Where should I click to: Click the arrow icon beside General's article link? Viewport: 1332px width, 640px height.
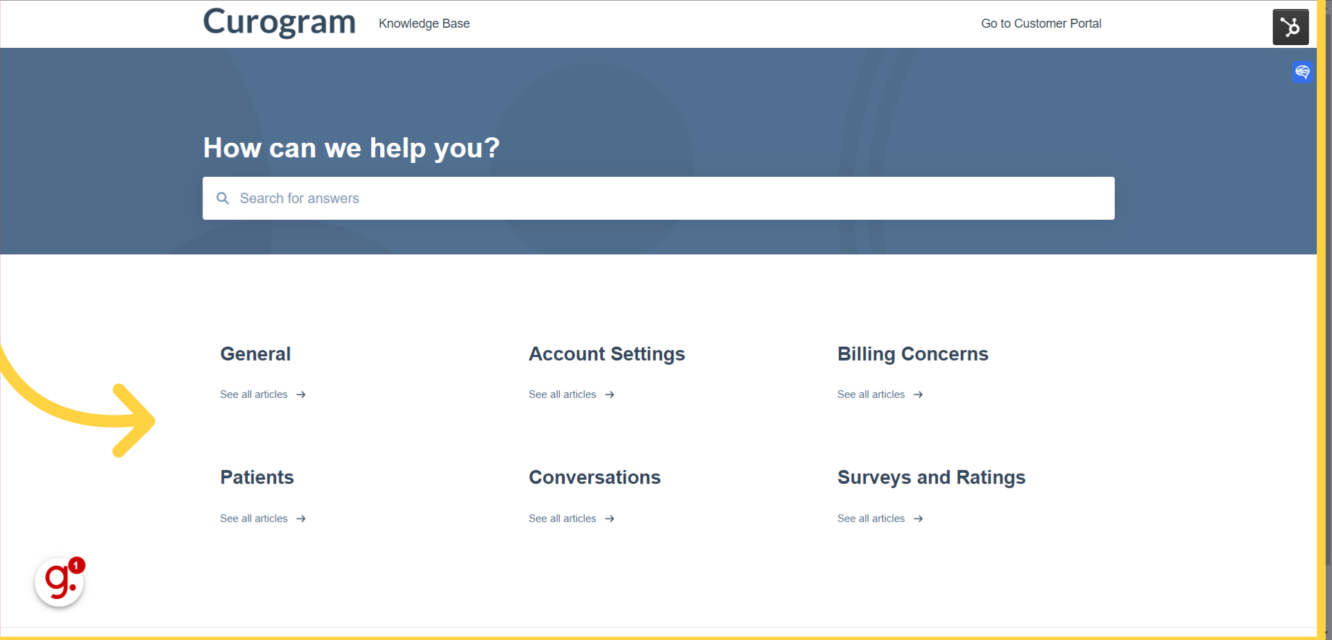coord(301,394)
